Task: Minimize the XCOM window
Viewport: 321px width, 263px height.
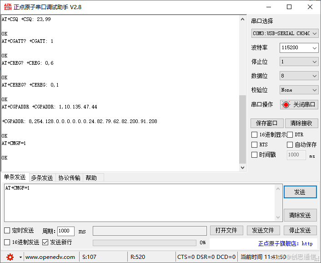Action: pyautogui.click(x=269, y=7)
